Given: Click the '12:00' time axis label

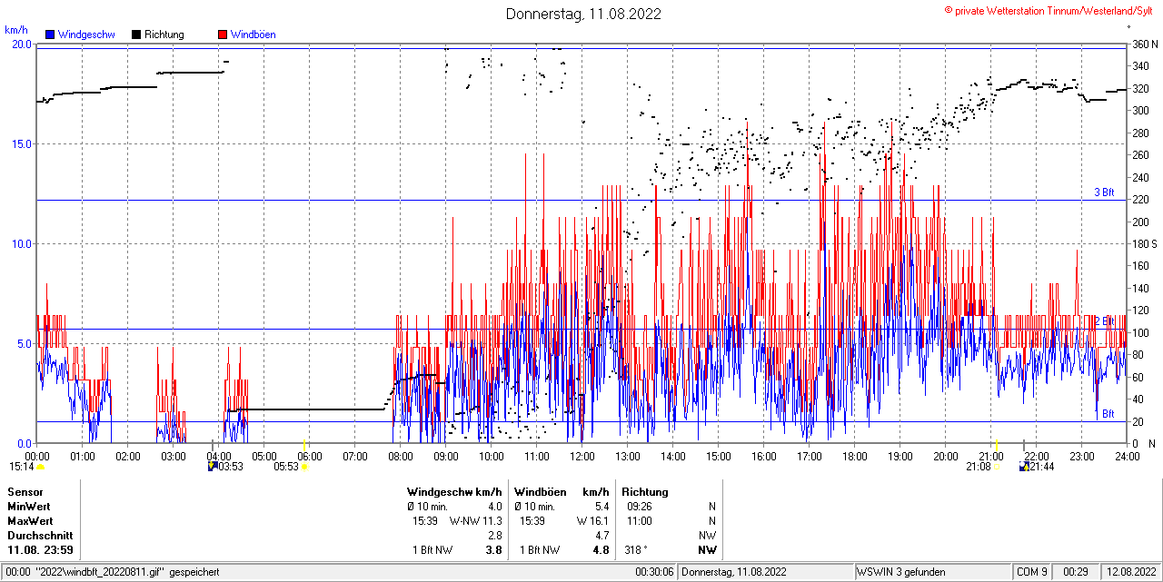Looking at the screenshot, I should (x=581, y=456).
